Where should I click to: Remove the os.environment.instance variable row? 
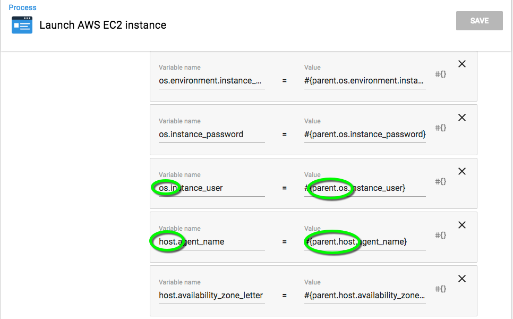point(461,64)
